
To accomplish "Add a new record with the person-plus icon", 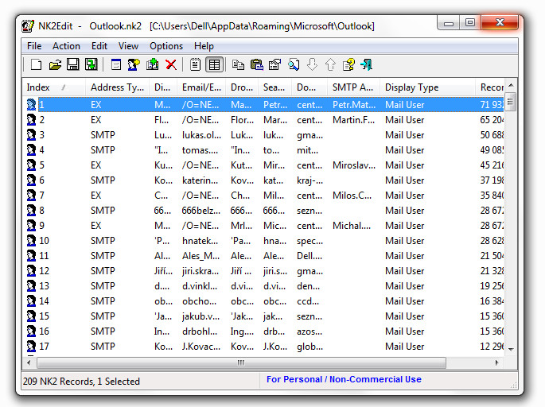I will (134, 64).
